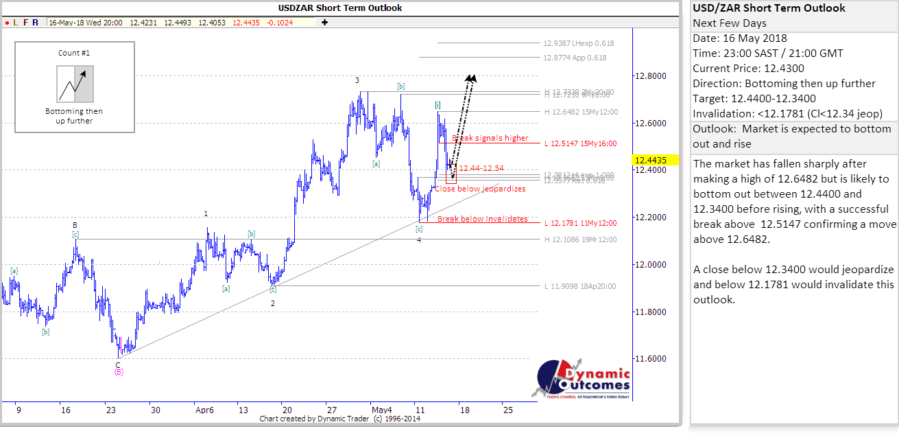Select the H 12.1086 19Mr12:00 level label
The height and width of the screenshot is (433, 899).
pyautogui.click(x=580, y=239)
